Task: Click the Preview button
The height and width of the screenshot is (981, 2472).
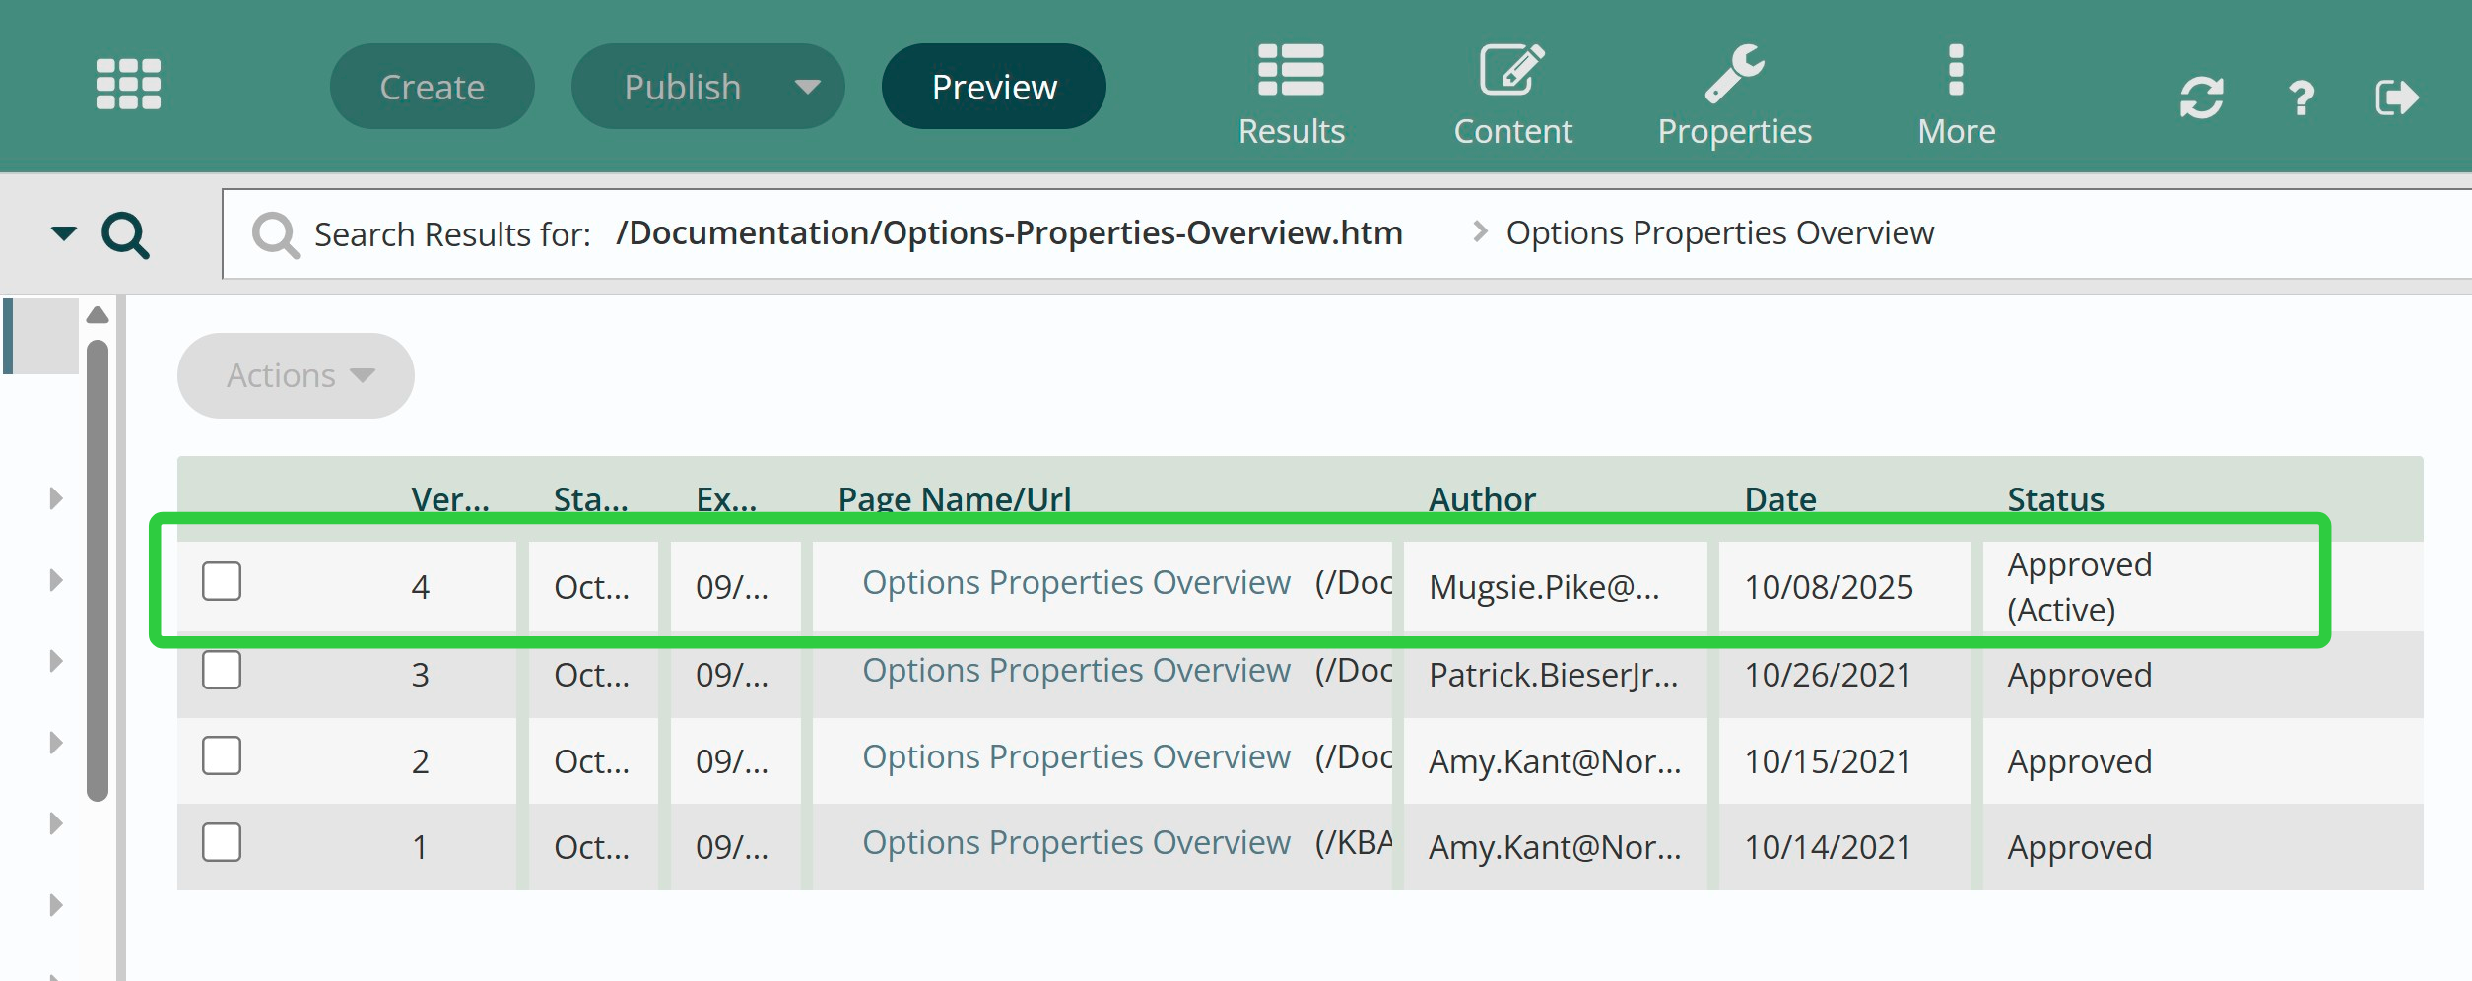Action: [x=993, y=87]
